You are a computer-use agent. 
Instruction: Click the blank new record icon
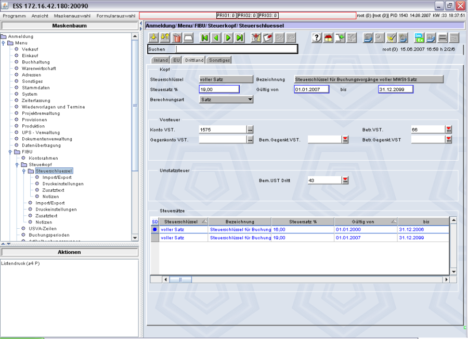189,38
